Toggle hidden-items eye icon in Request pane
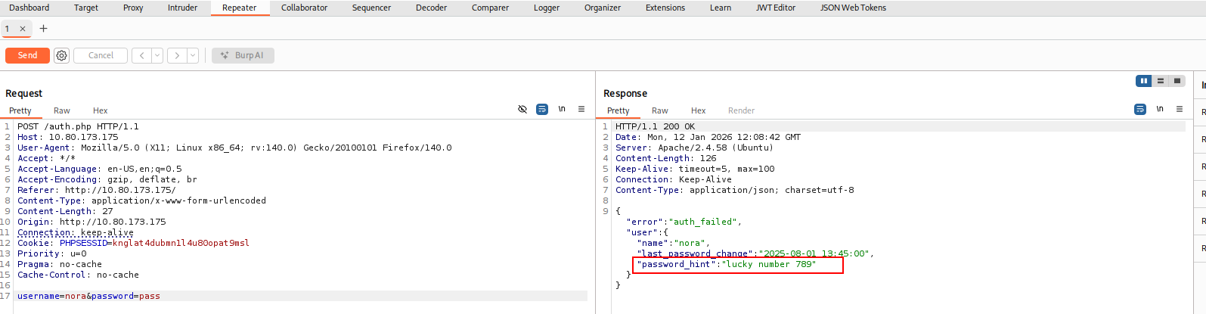Viewport: 1206px width, 314px height. pos(522,109)
